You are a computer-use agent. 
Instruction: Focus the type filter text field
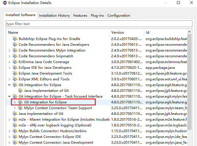pos(99,24)
